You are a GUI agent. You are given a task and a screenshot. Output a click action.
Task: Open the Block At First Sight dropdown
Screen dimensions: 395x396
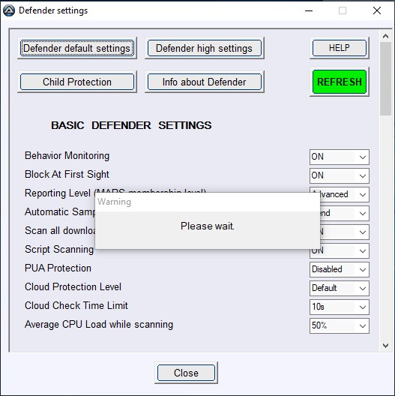[x=340, y=175]
